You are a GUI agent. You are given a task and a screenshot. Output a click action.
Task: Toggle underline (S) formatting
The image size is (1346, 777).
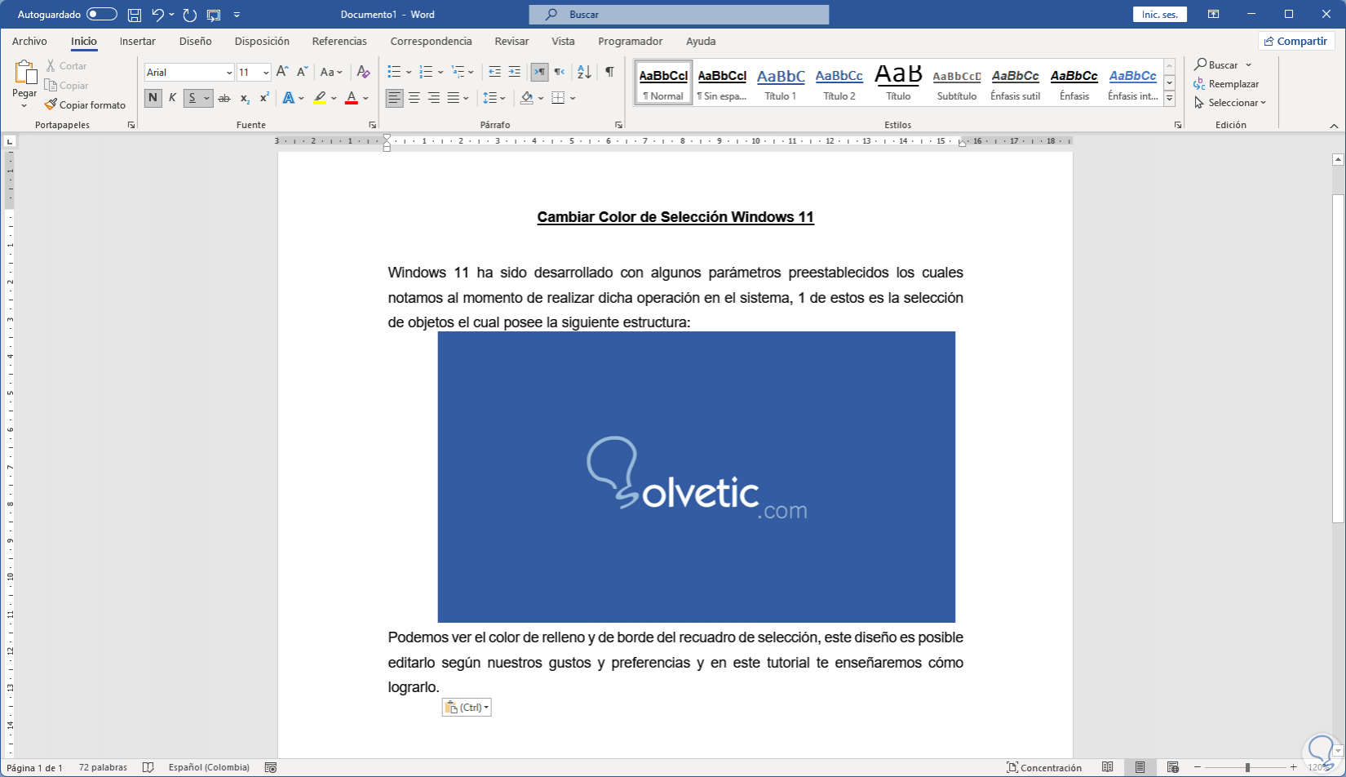click(193, 98)
